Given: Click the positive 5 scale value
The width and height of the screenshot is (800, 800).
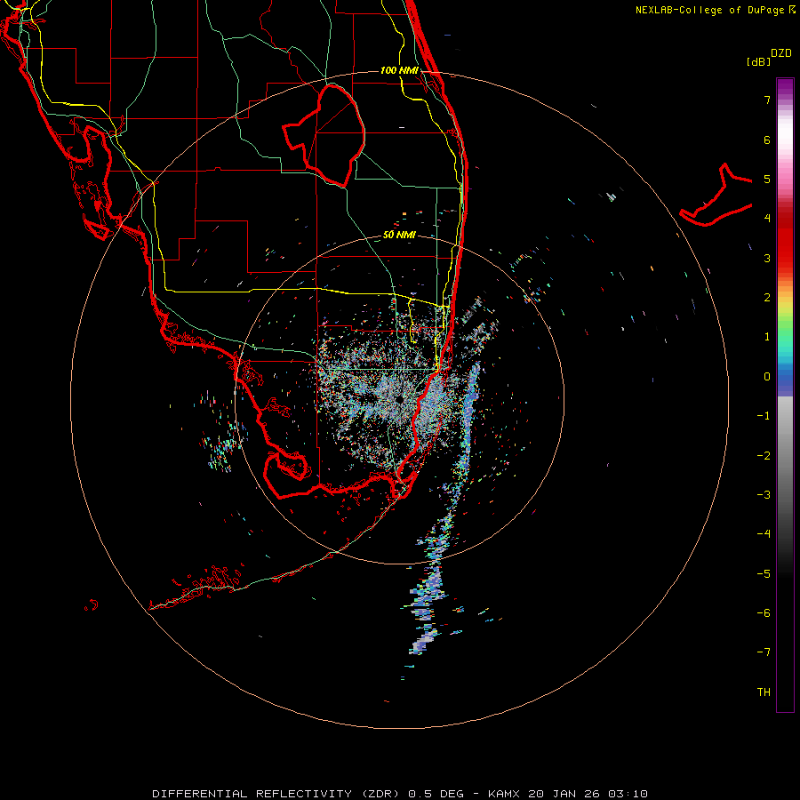Looking at the screenshot, I should 767,179.
